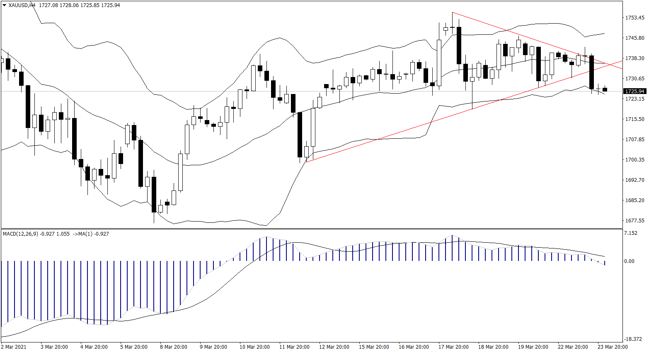
Task: Click the last candlestick on the chart
Action: tap(605, 89)
